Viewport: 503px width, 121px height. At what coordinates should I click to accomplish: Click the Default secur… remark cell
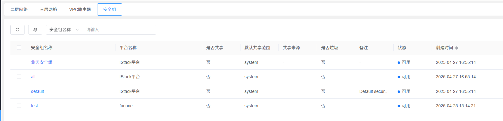pyautogui.click(x=374, y=91)
